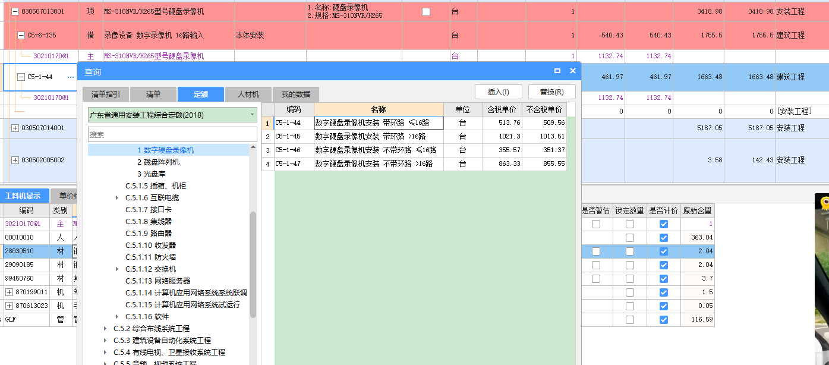Select tree item C.5.1.11 防火墙
The height and width of the screenshot is (365, 829).
[150, 257]
